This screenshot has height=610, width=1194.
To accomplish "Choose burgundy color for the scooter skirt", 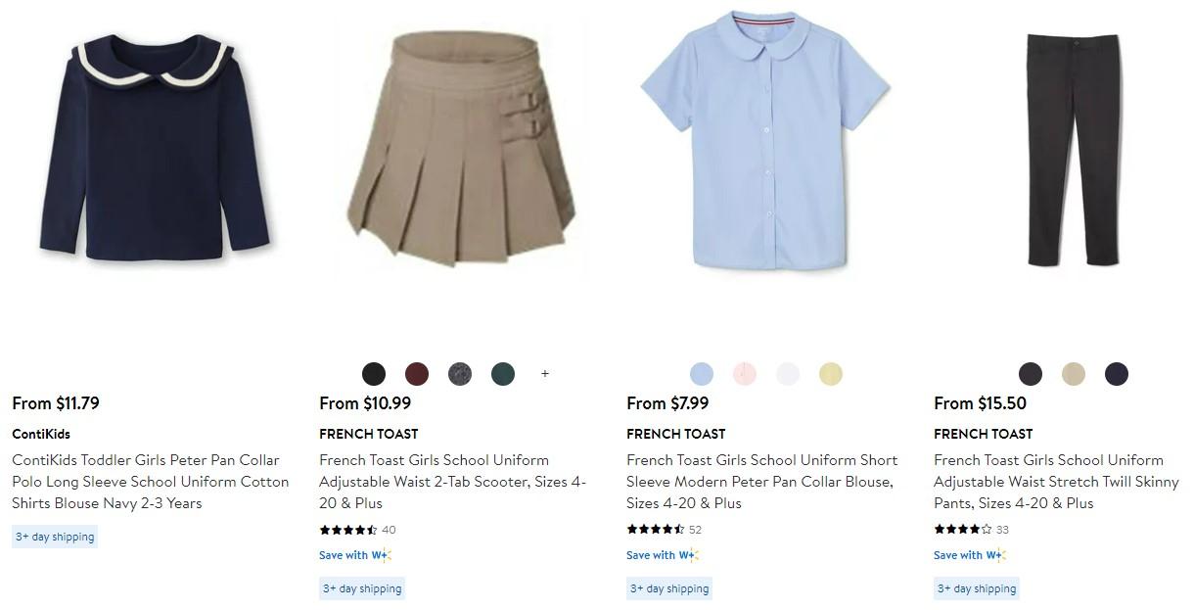I will pos(417,374).
